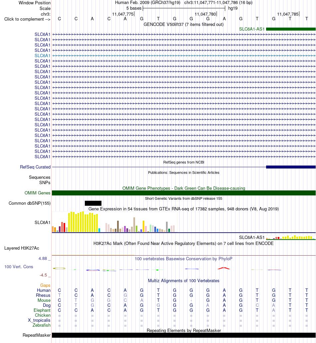This screenshot has width=316, height=343.
Task: Click the 'Common dbSNP(155)' track label
Action: 30,203
